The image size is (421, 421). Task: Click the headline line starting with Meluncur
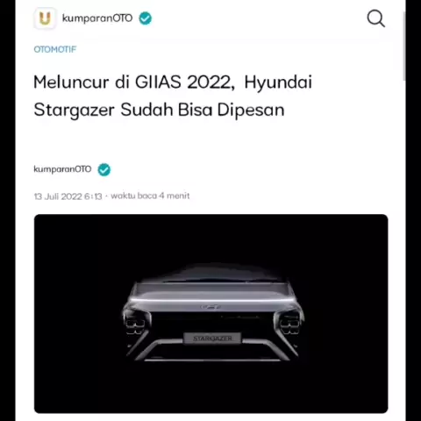pyautogui.click(x=173, y=82)
